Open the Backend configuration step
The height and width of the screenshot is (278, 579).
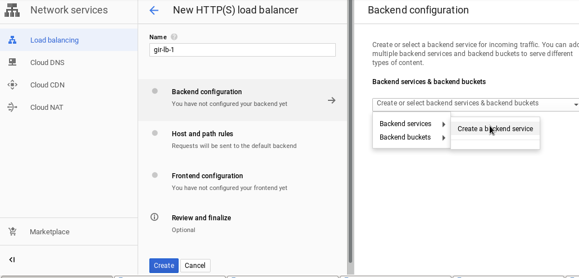click(x=243, y=98)
